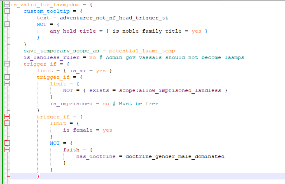Image resolution: width=285 pixels, height=184 pixels.
Task: Click 'yes' value after is_female
Action: 107,130
